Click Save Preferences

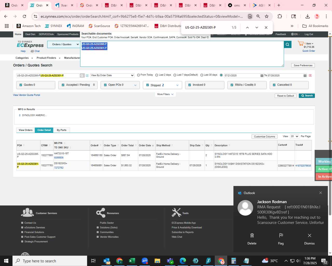(x=303, y=65)
